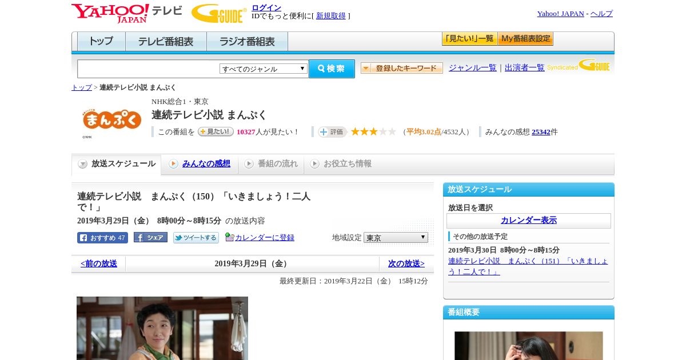The height and width of the screenshot is (360, 686).
Task: Go to Yahoo! JAPAN top link
Action: click(560, 14)
